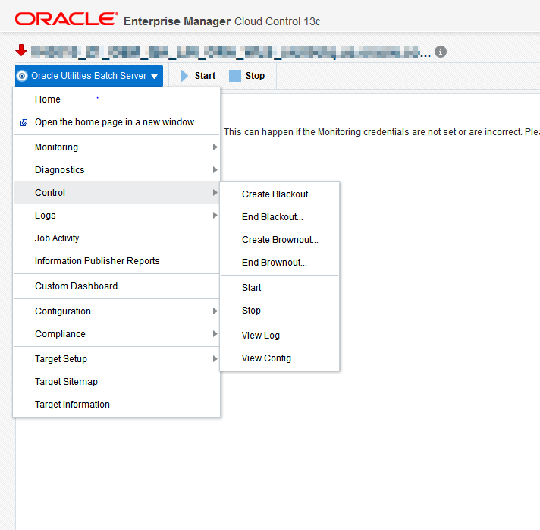Expand the Monitoring submenu arrow

[215, 147]
